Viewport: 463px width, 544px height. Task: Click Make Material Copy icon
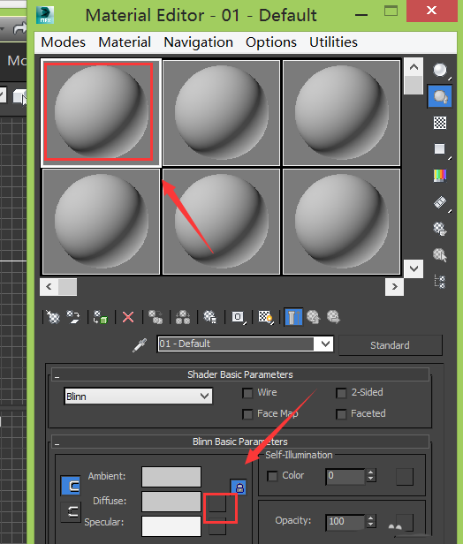(x=156, y=317)
